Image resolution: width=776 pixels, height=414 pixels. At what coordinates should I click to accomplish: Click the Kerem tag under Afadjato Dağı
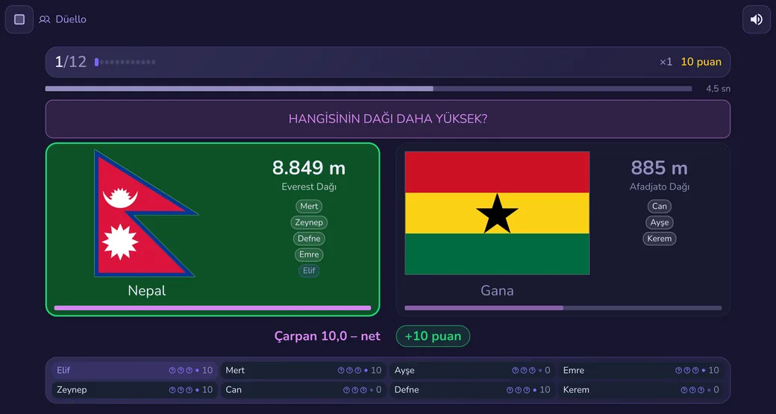pyautogui.click(x=659, y=239)
